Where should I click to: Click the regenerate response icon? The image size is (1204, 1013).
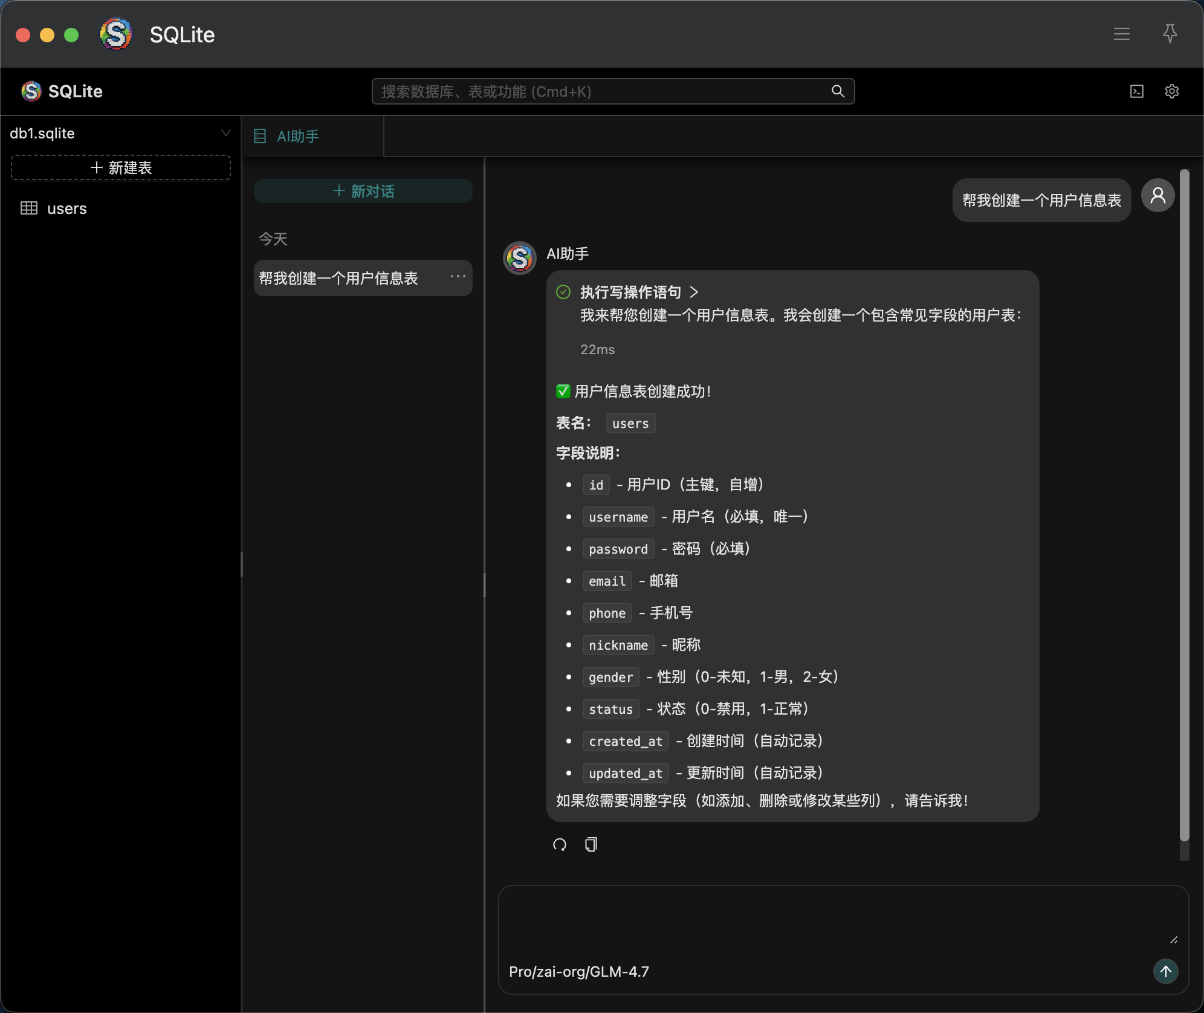[x=560, y=844]
